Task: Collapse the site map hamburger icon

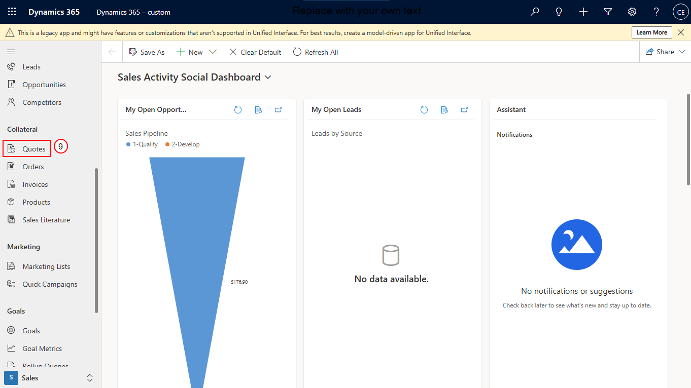Action: click(11, 52)
